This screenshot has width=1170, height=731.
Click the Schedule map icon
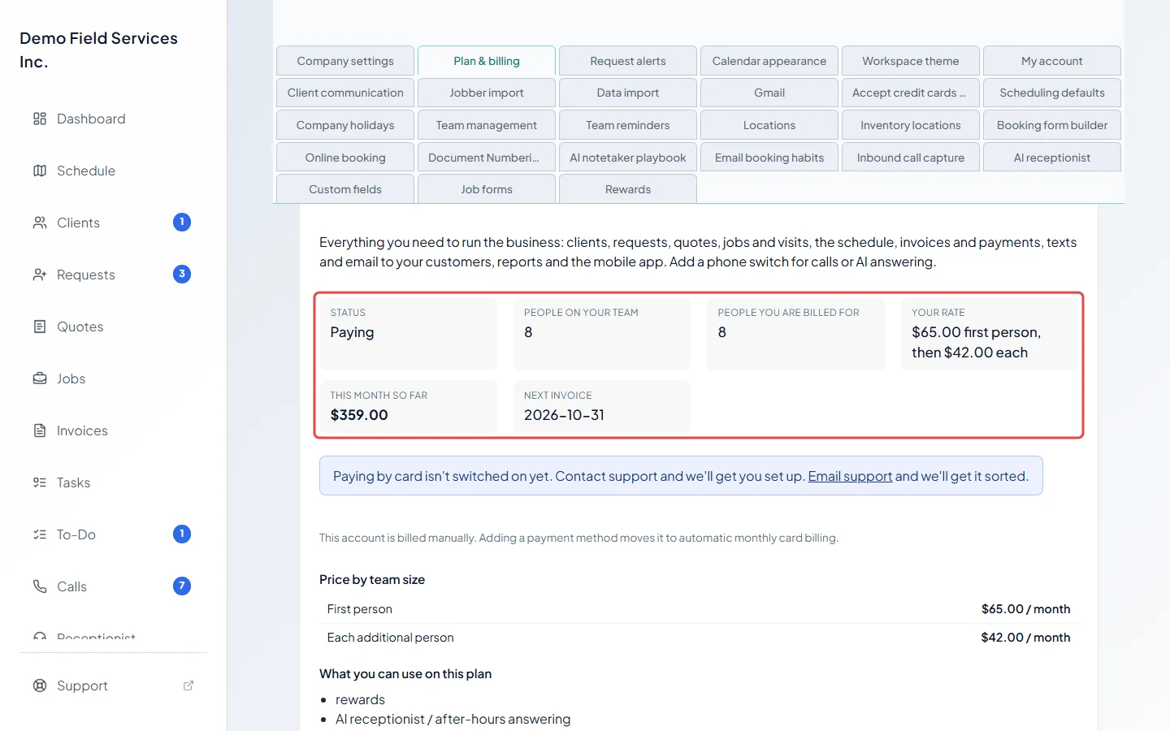point(40,171)
